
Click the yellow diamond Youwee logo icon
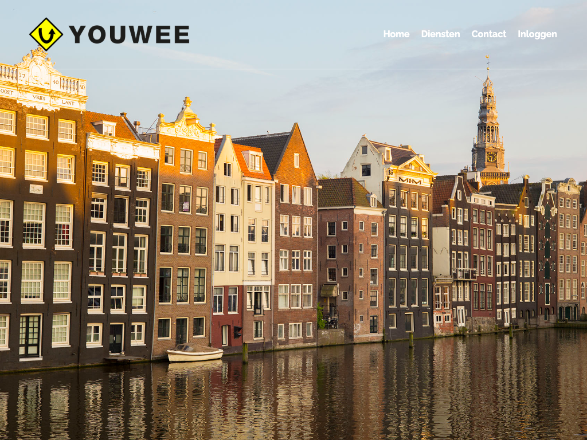[46, 34]
